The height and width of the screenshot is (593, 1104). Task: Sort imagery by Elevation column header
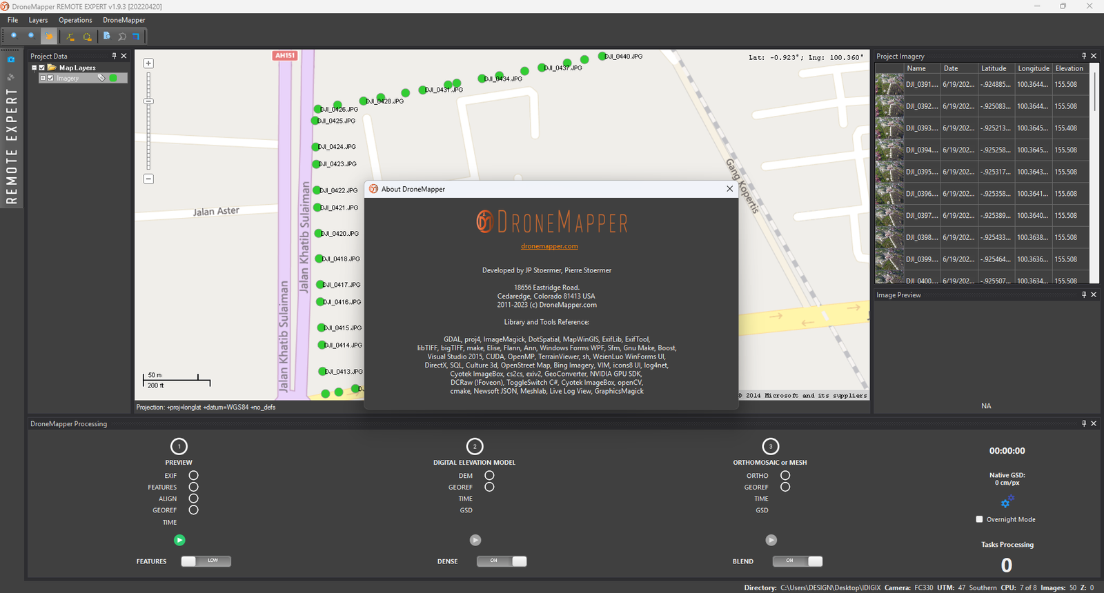(1070, 68)
